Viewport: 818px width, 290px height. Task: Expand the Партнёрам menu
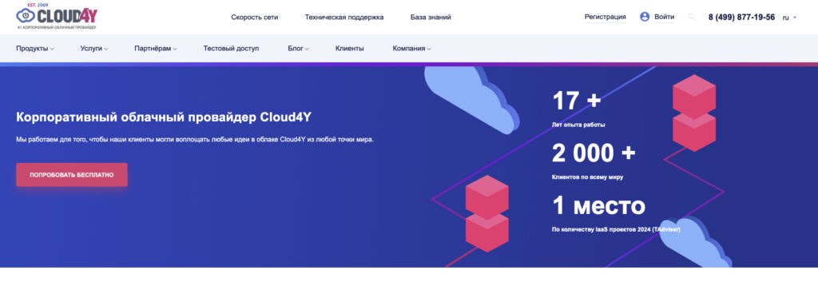tap(156, 49)
